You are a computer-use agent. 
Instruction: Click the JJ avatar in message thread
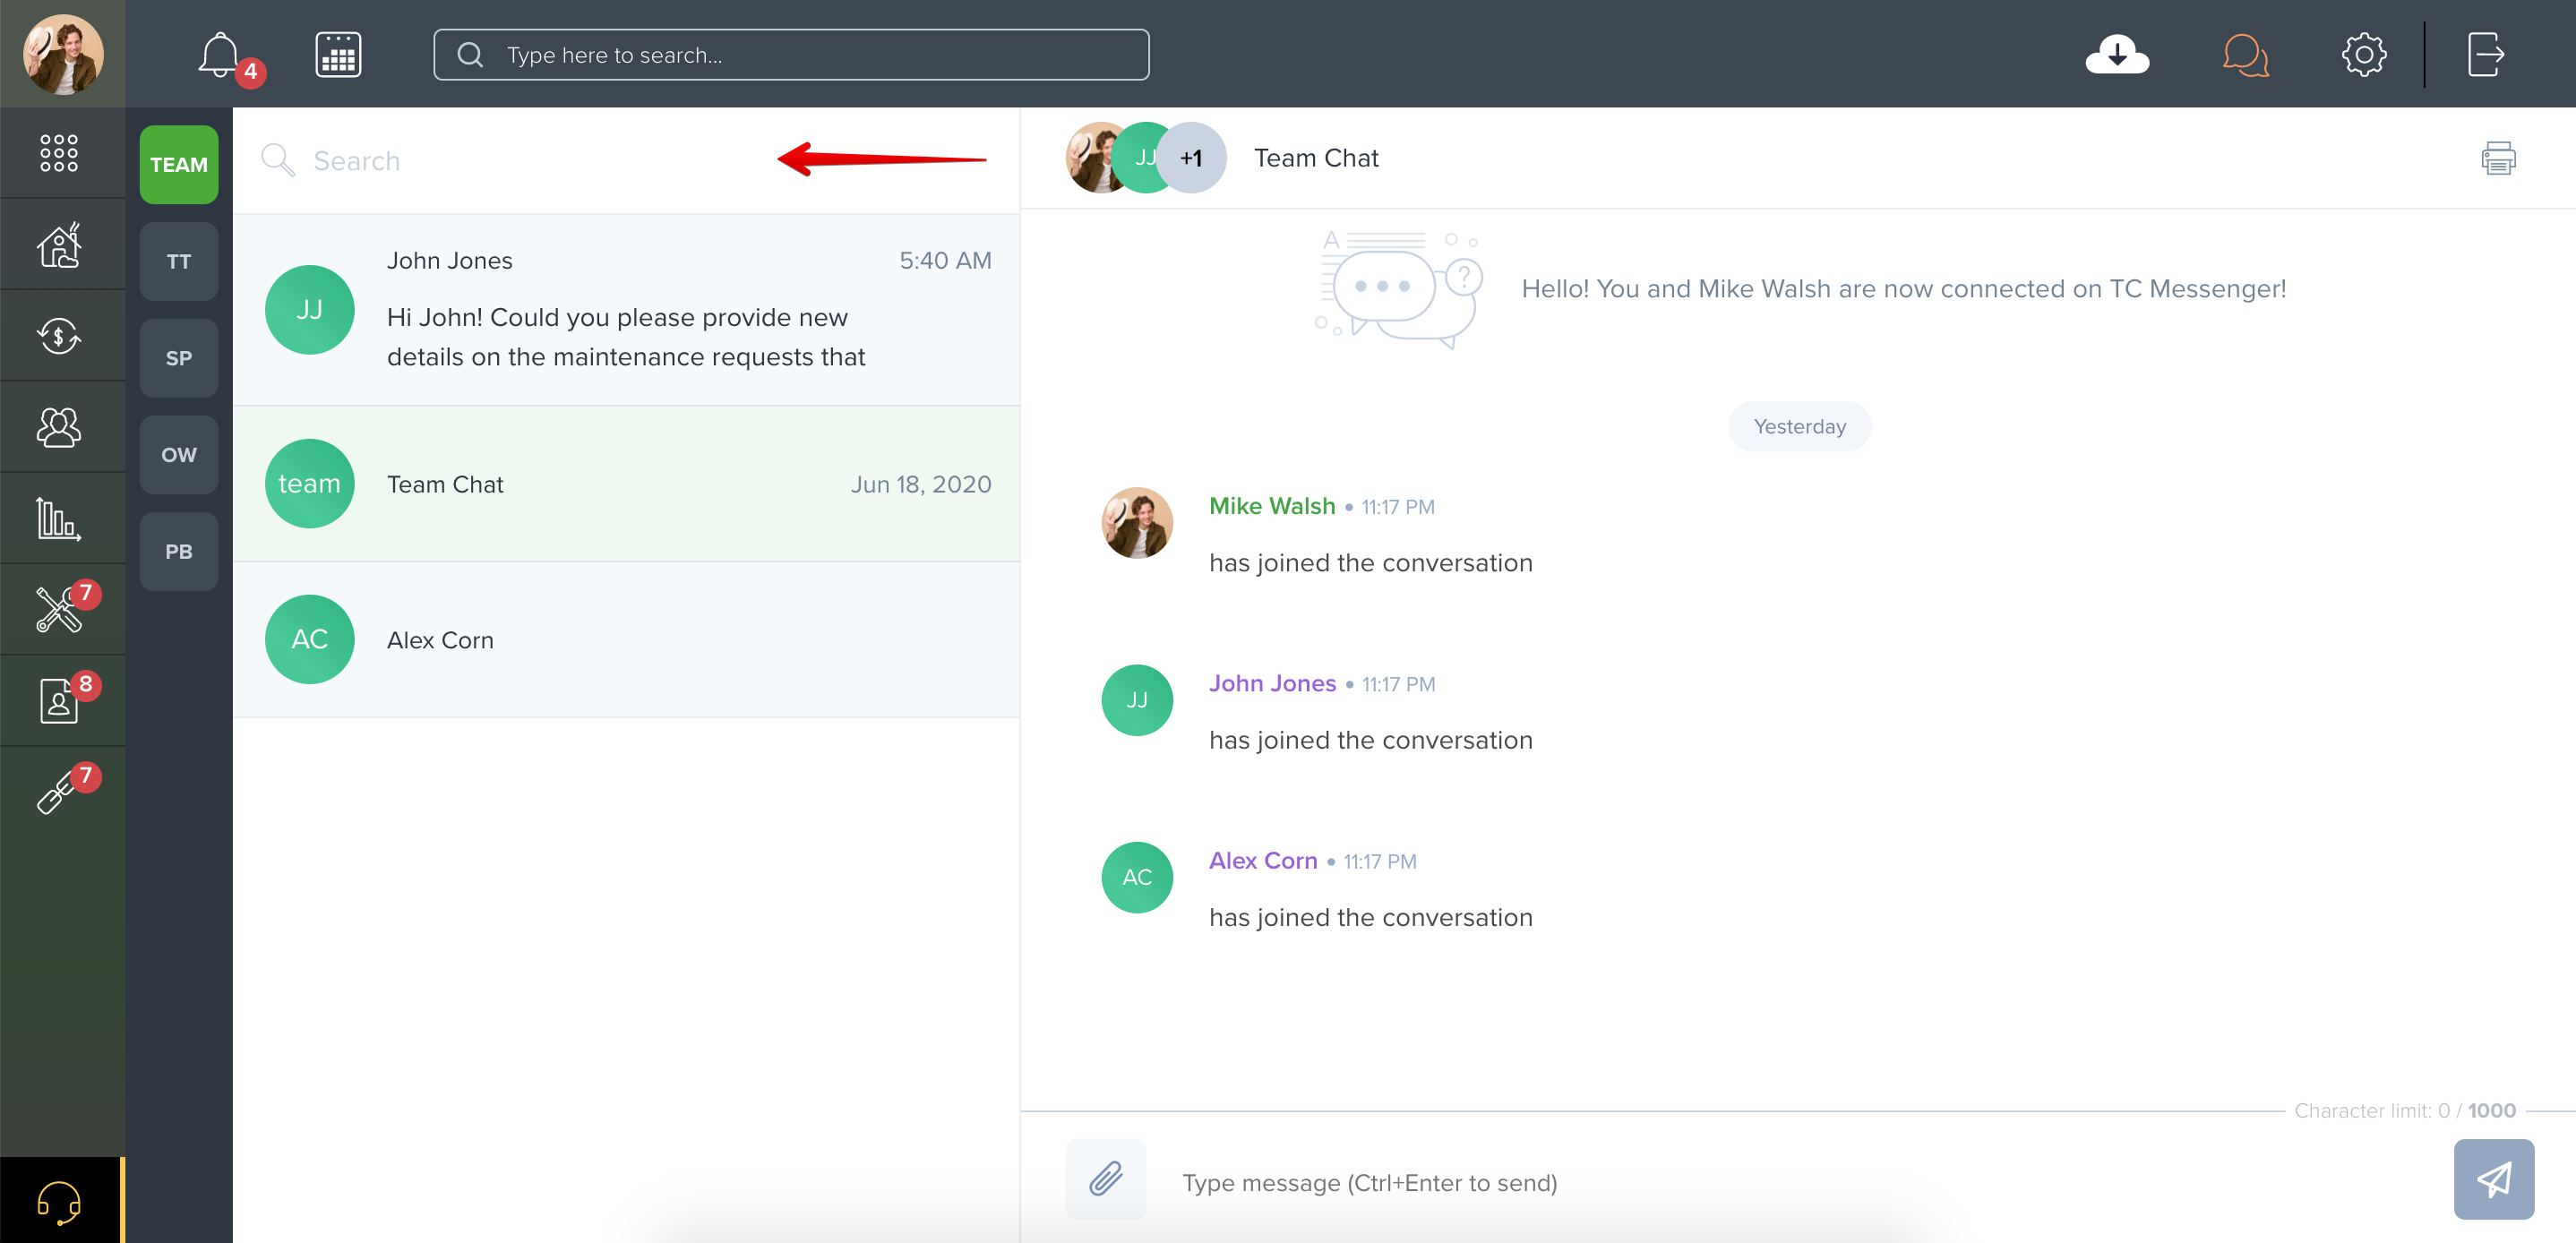pyautogui.click(x=1137, y=700)
